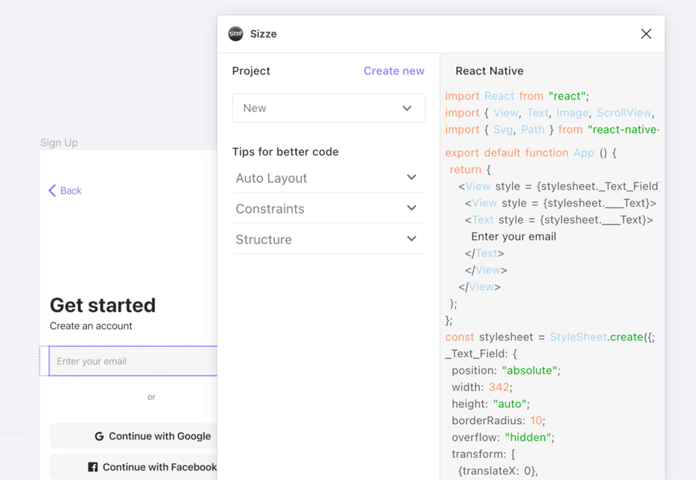
Task: Click the Google G icon
Action: coord(99,436)
